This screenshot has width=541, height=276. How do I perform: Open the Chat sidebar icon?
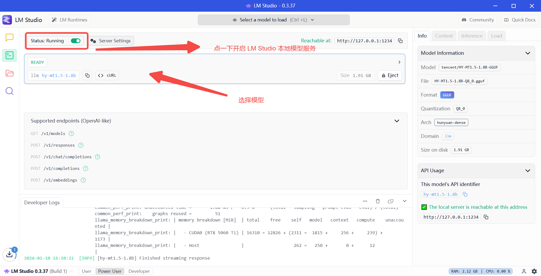10,38
